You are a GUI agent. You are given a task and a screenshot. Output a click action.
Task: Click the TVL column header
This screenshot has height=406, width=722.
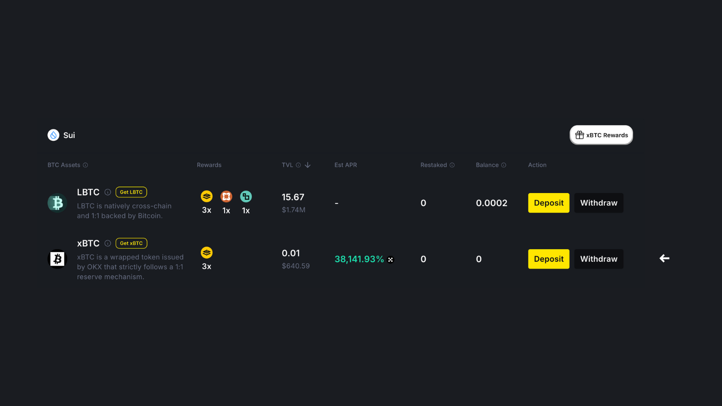click(287, 165)
